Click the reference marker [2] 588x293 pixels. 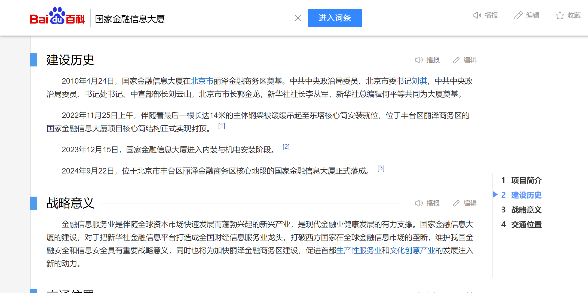(286, 147)
